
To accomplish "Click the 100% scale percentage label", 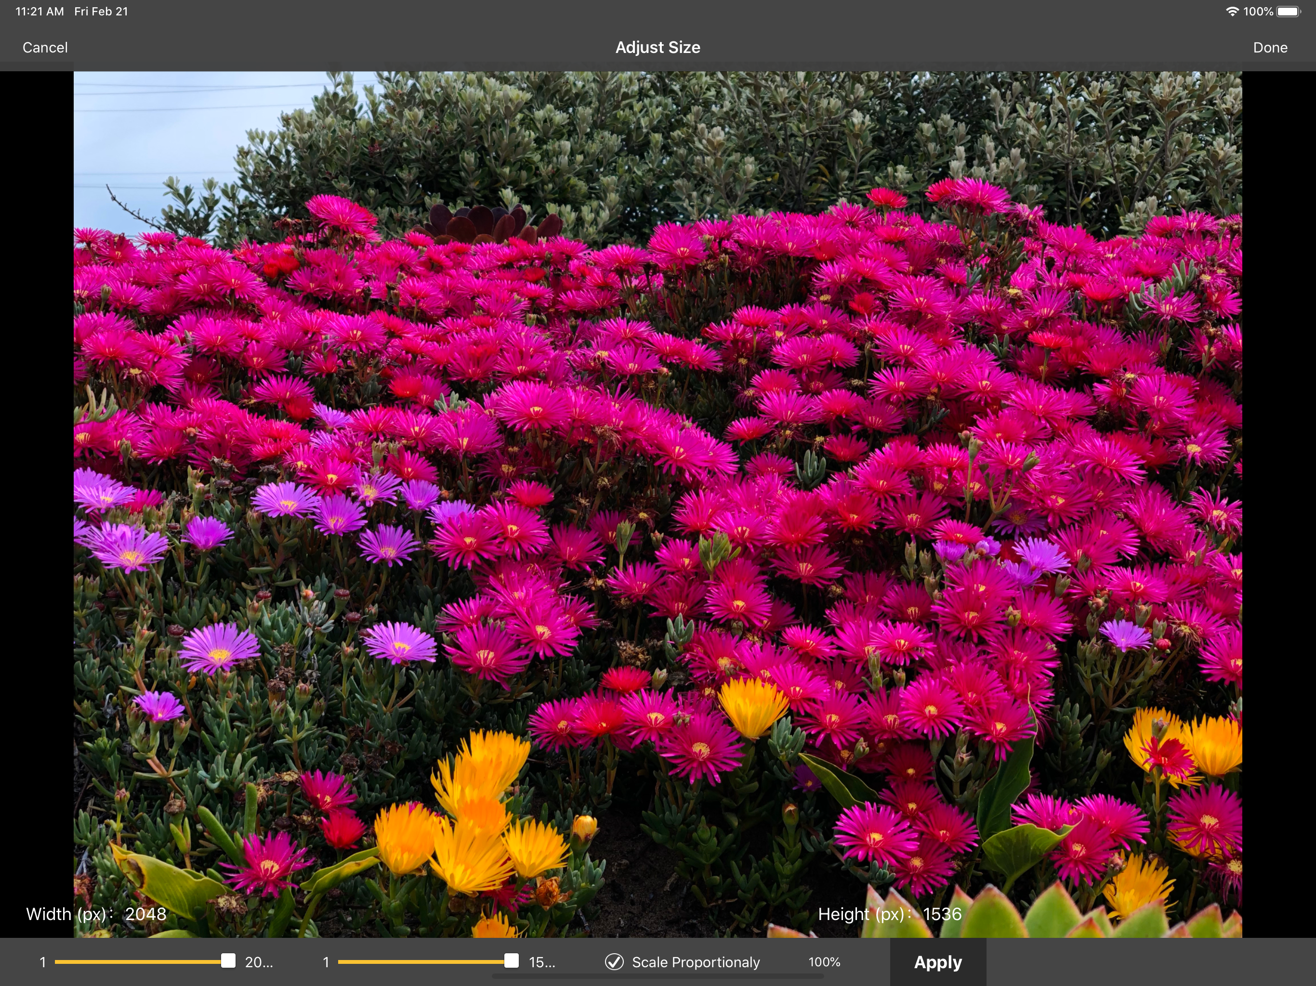I will coord(824,961).
